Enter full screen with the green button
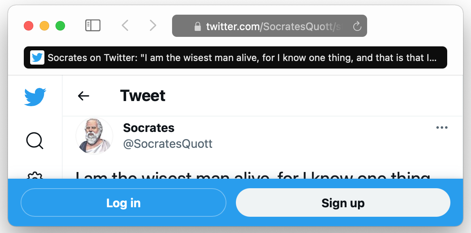Viewport: 471px width, 233px height. (x=60, y=26)
